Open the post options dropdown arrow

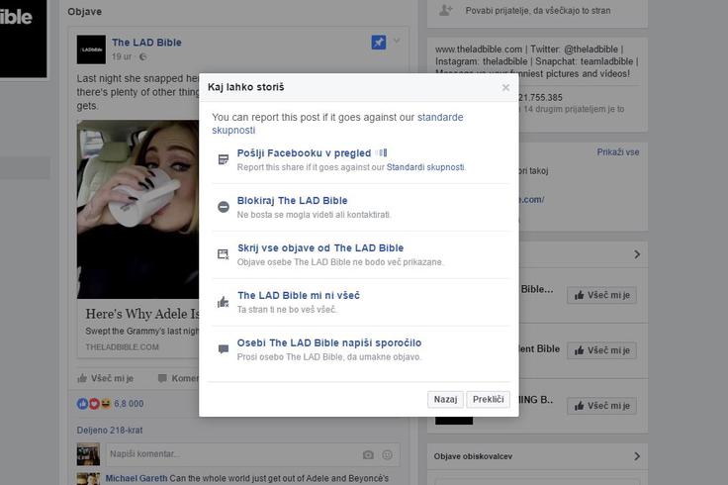pyautogui.click(x=397, y=41)
